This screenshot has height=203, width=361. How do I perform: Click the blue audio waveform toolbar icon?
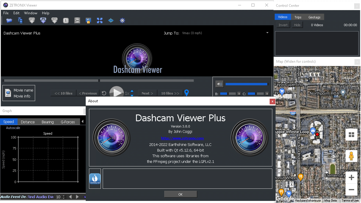pyautogui.click(x=111, y=21)
